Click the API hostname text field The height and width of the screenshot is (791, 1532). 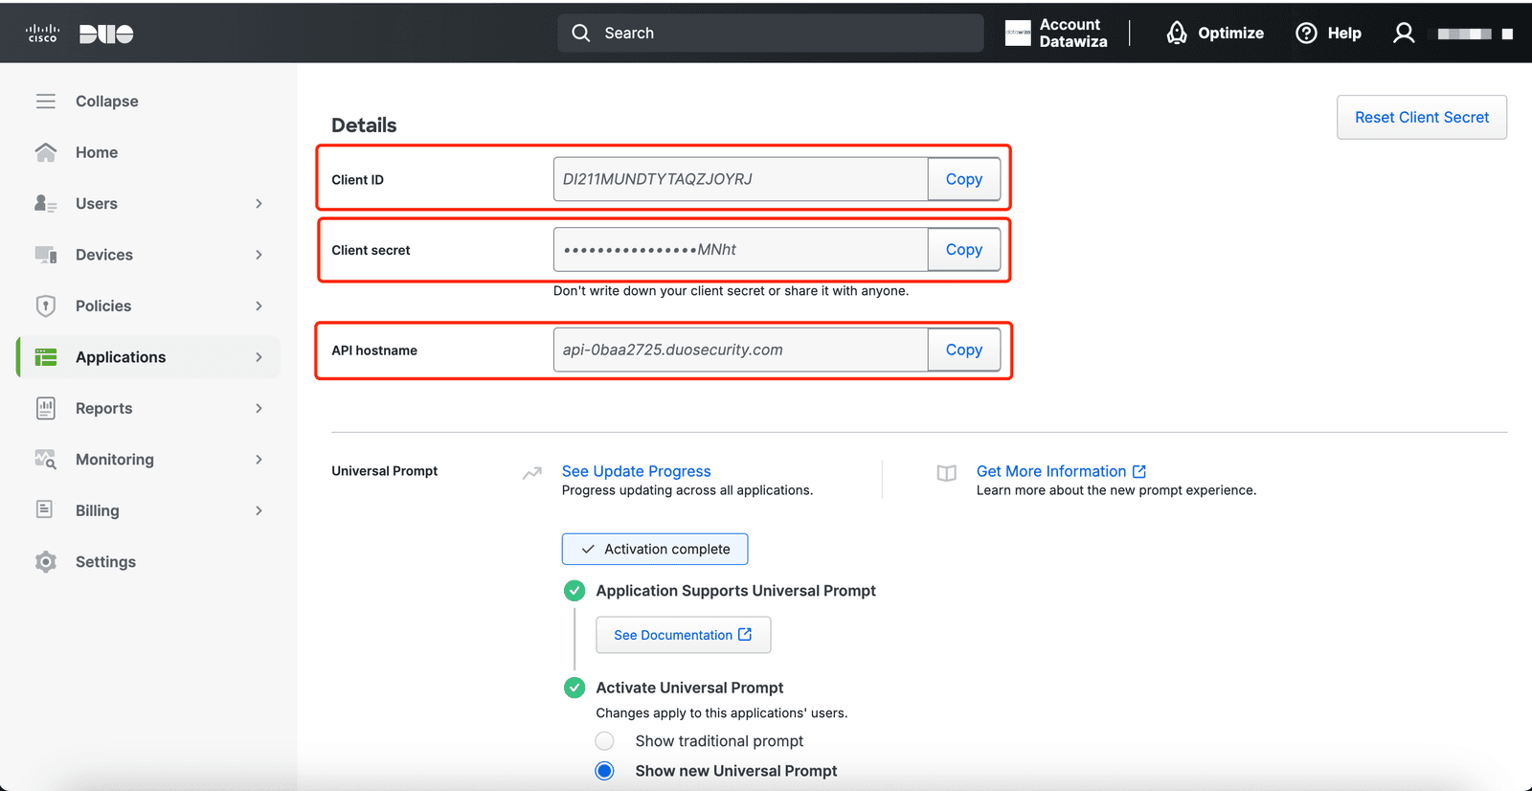[740, 350]
